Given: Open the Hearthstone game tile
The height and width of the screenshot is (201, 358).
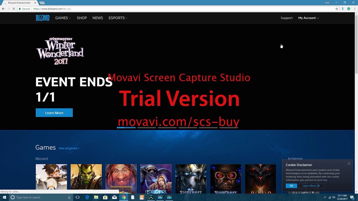Looking at the screenshot, I should point(121,179).
